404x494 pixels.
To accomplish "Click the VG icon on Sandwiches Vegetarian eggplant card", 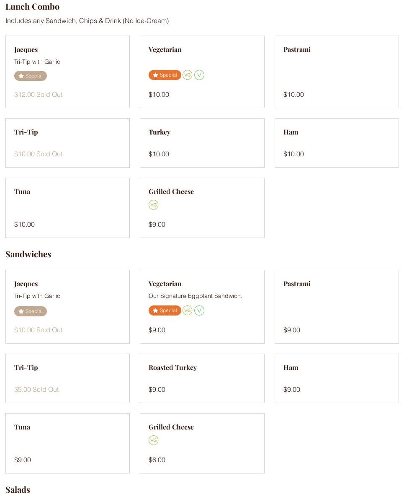I will (187, 310).
